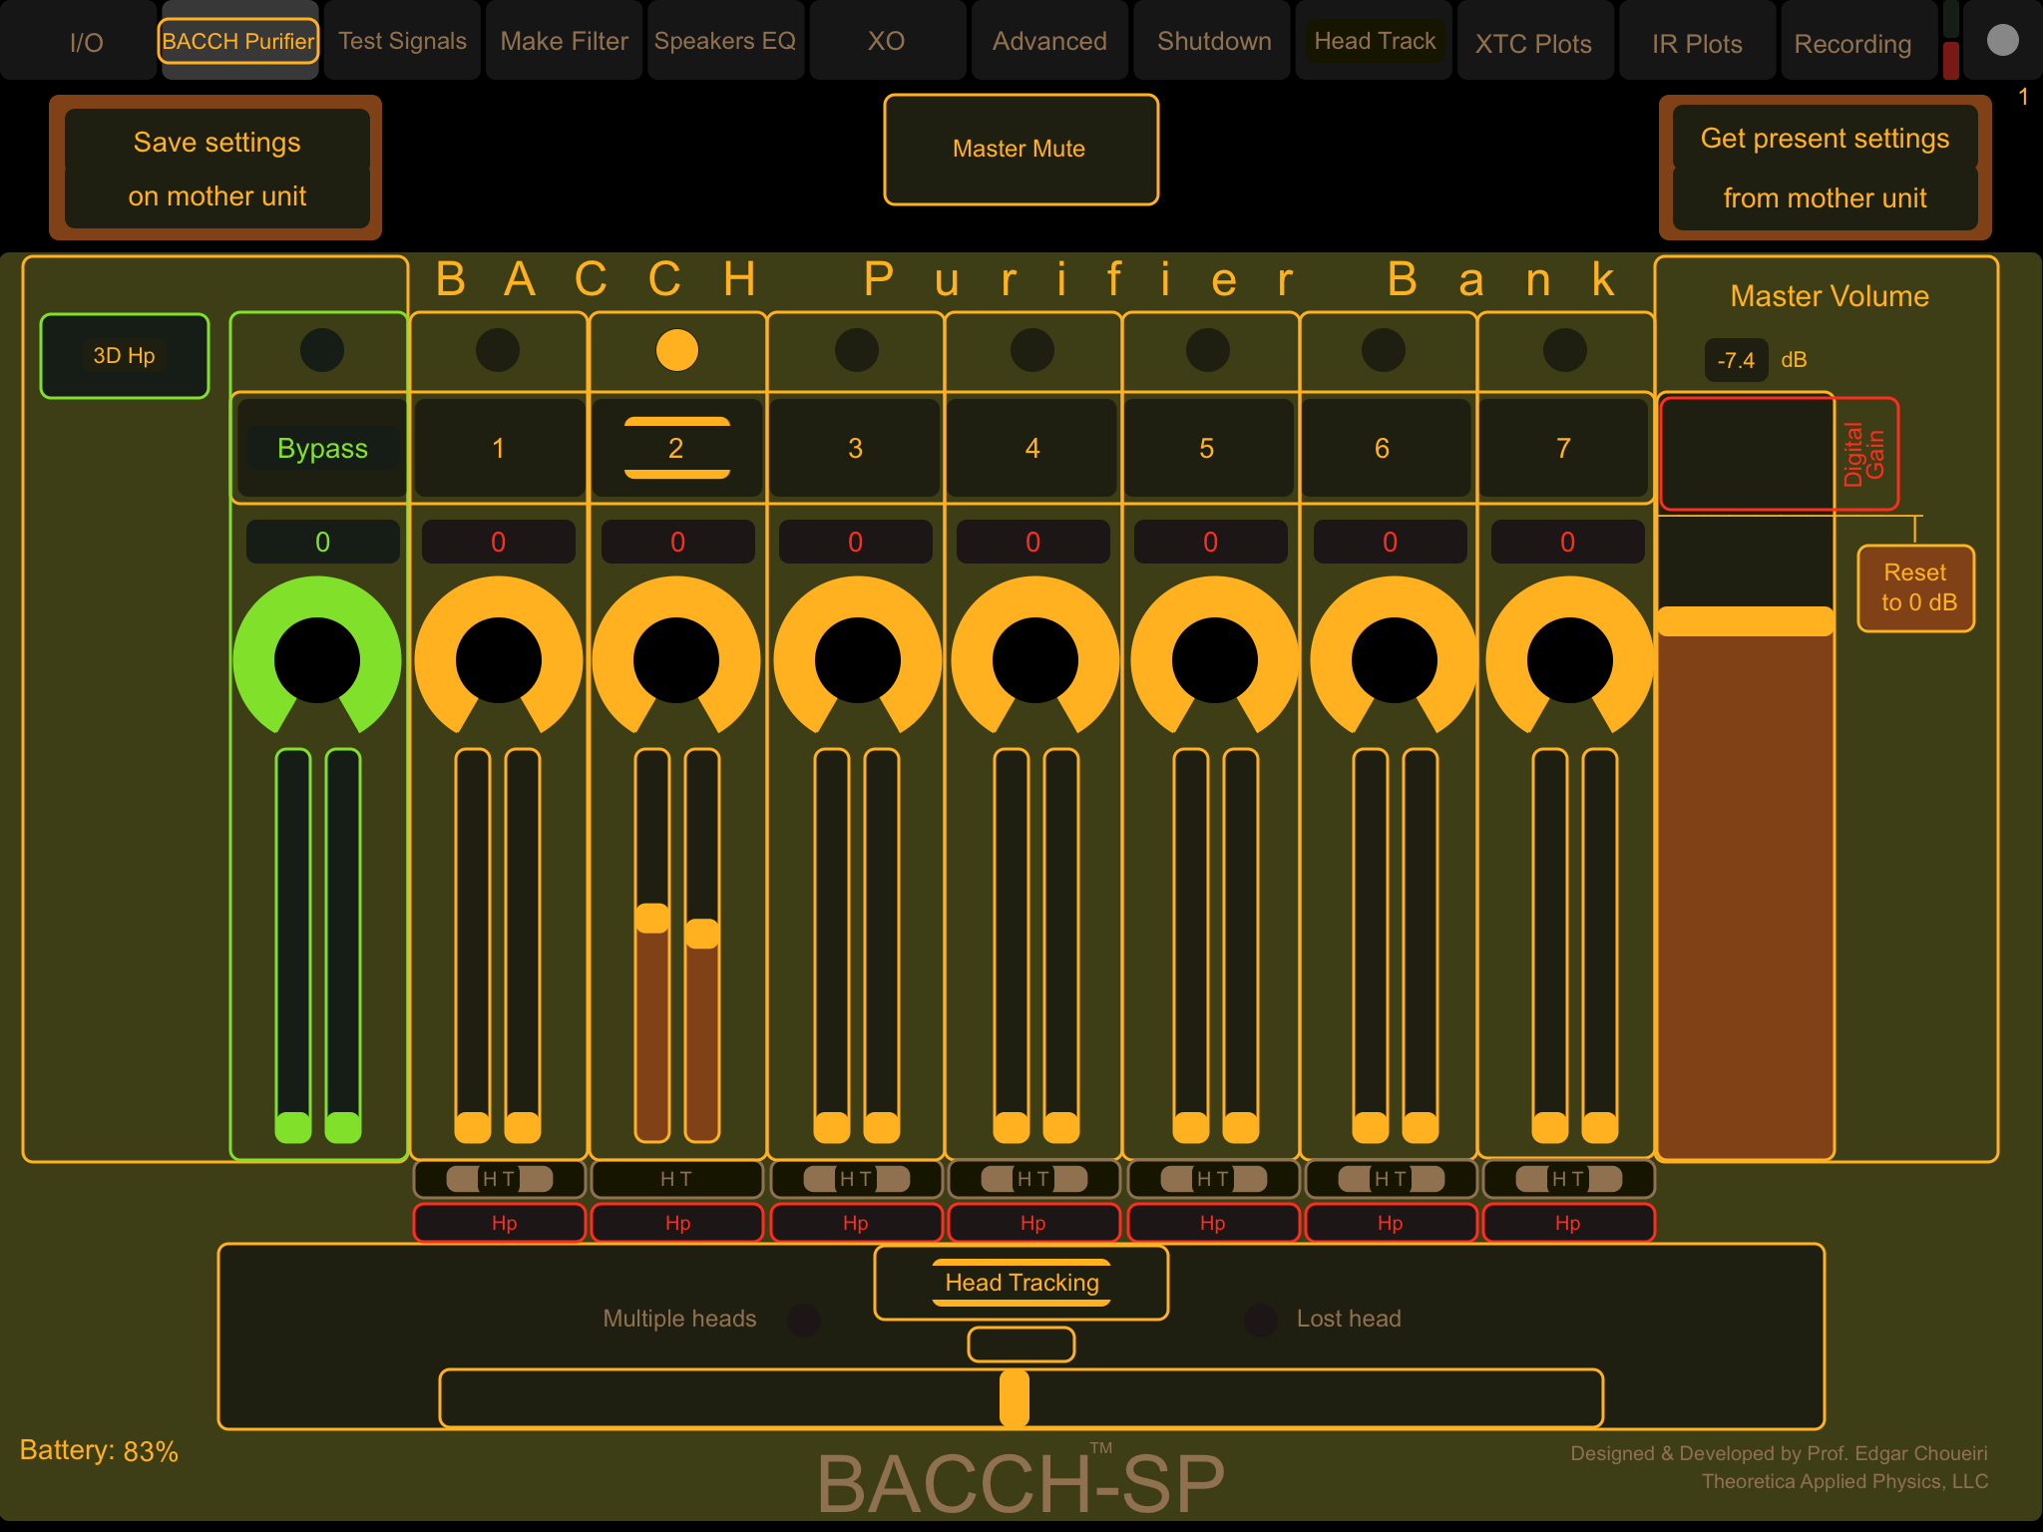The height and width of the screenshot is (1532, 2043).
Task: Click the slot 4 gain value field
Action: click(x=1032, y=542)
